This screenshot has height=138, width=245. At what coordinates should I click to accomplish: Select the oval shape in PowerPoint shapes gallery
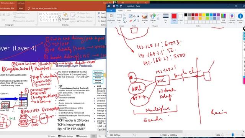click(x=54, y=14)
